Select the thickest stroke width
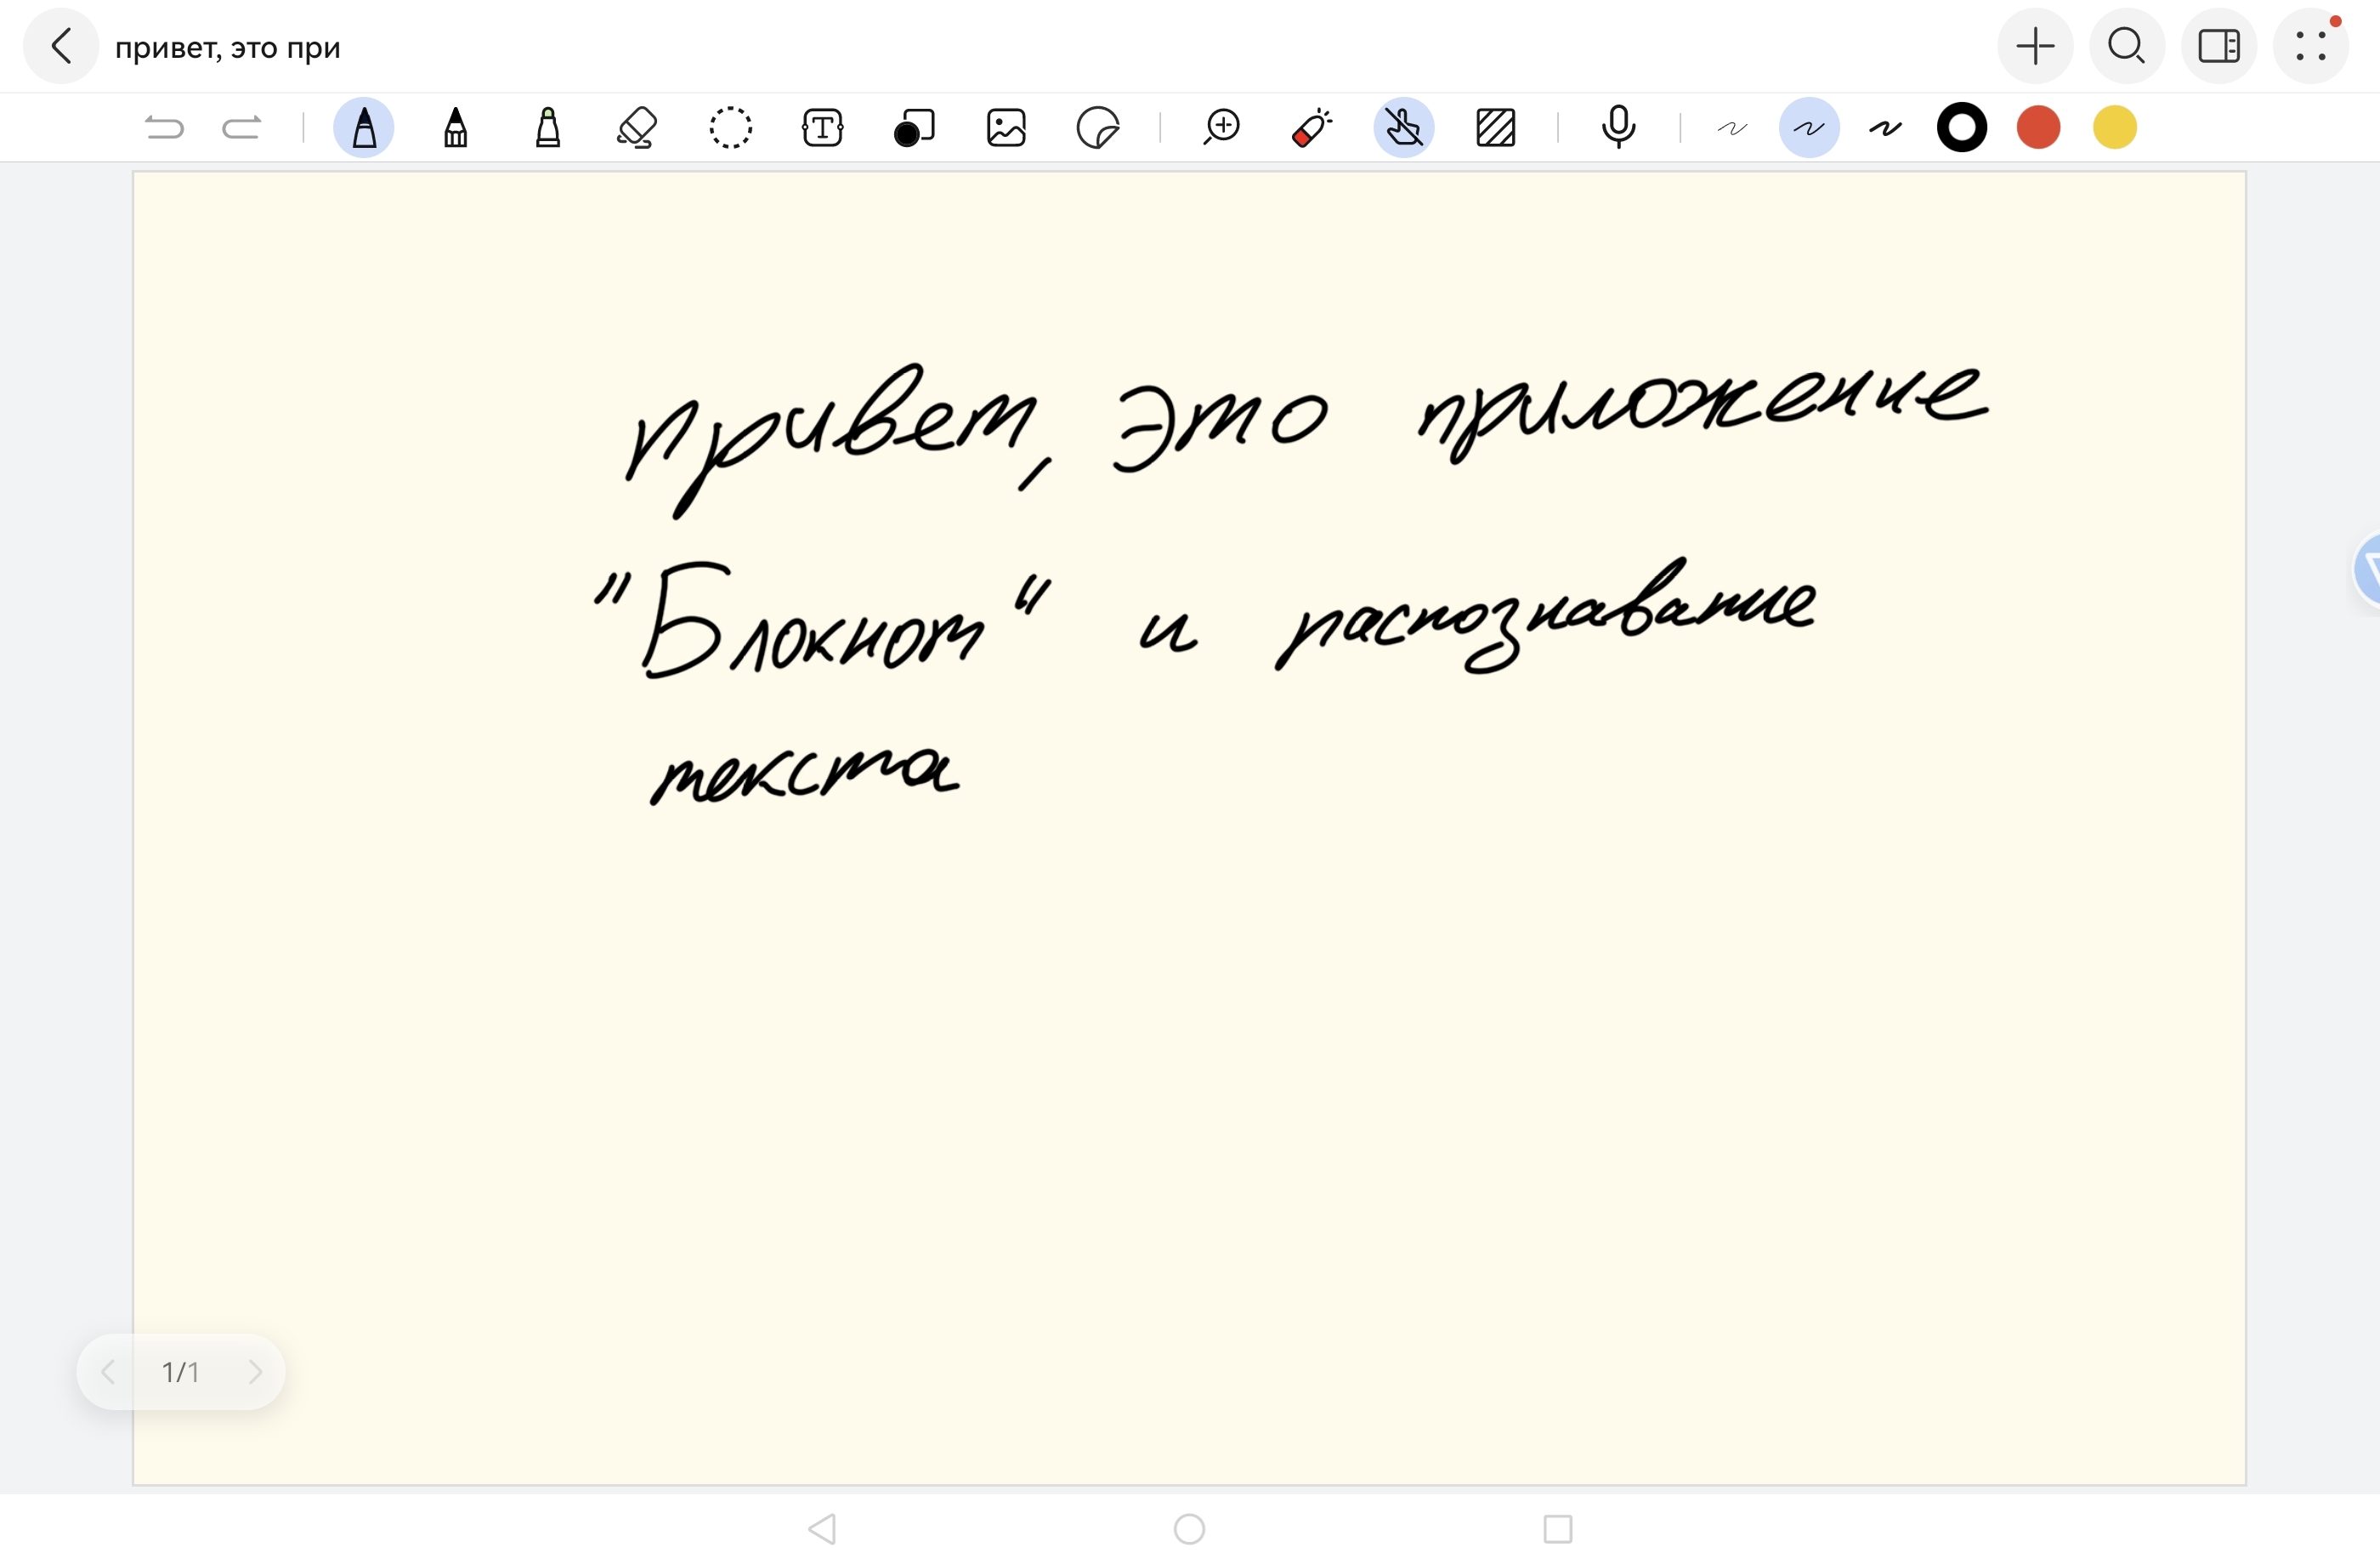This screenshot has width=2380, height=1564. coord(1885,128)
